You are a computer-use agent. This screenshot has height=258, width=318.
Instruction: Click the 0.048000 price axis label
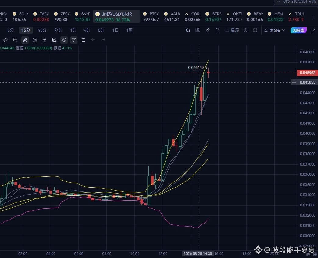coord(307,52)
